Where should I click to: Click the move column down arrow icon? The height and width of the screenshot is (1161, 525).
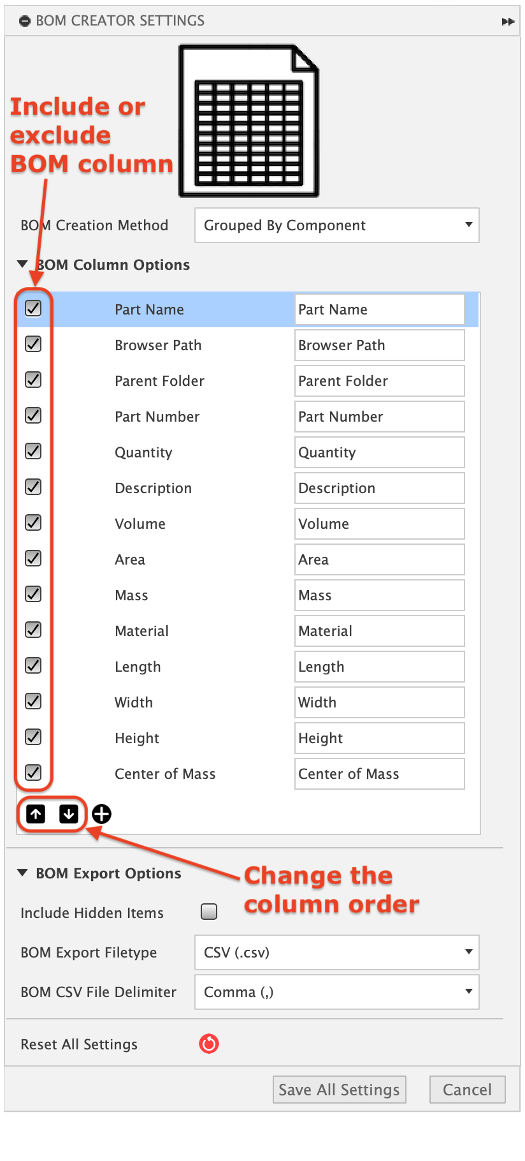pyautogui.click(x=69, y=814)
